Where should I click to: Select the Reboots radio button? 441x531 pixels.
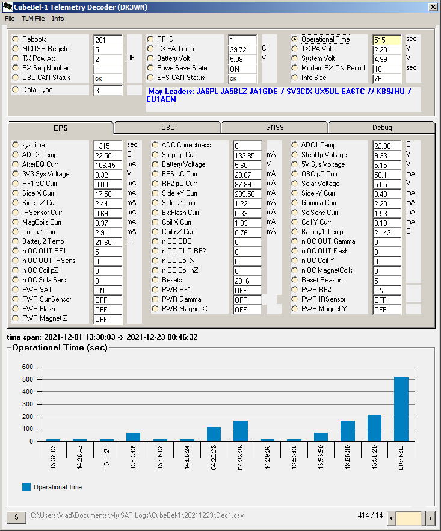pyautogui.click(x=16, y=39)
